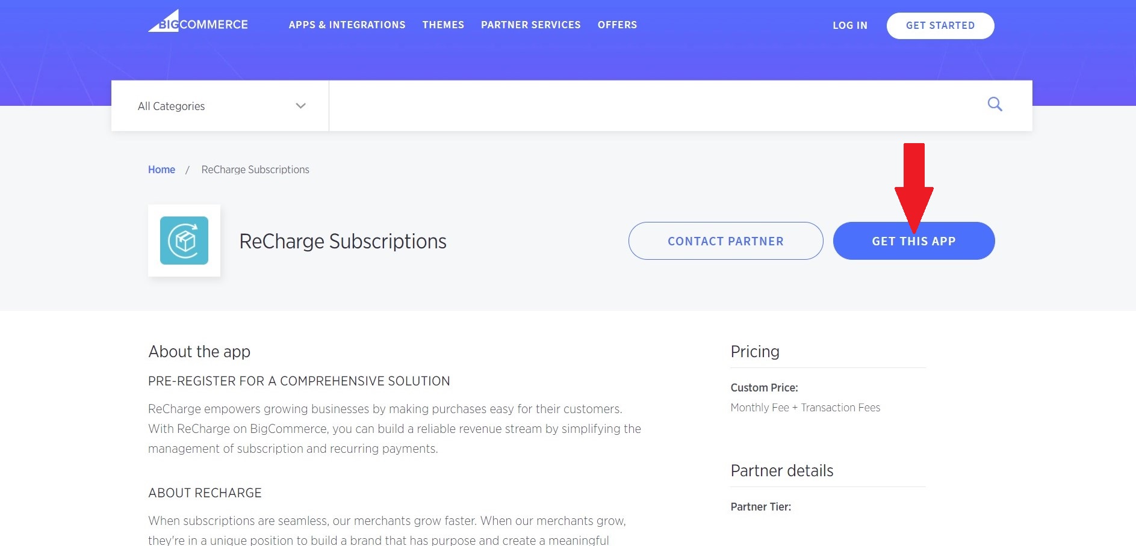Click the Pricing section heading
This screenshot has width=1136, height=546.
[755, 352]
